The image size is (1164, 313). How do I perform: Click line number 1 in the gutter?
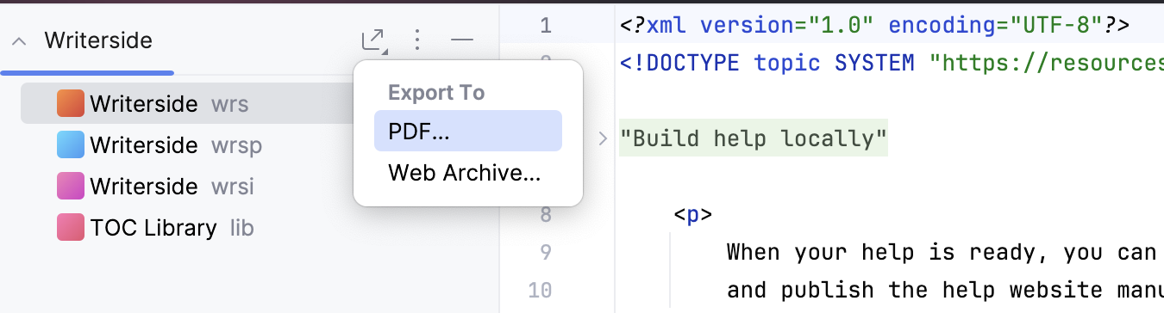click(545, 25)
